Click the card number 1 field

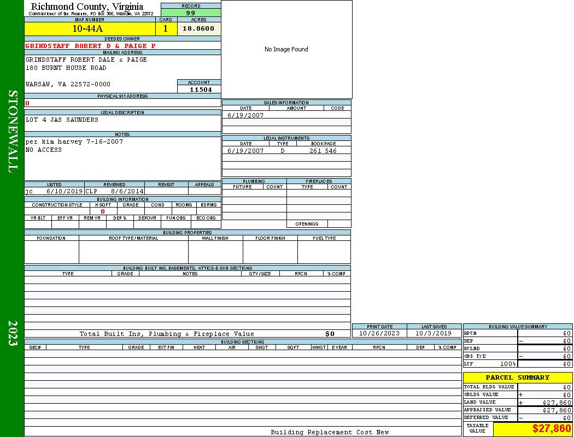click(166, 29)
